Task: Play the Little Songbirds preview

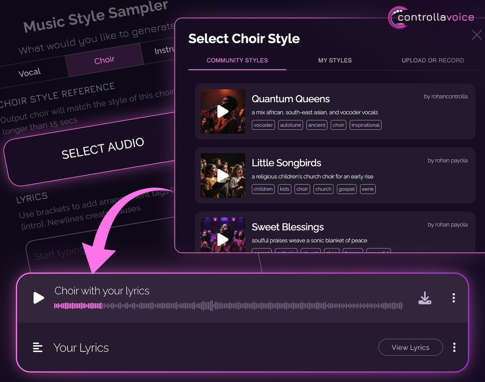Action: coord(223,175)
